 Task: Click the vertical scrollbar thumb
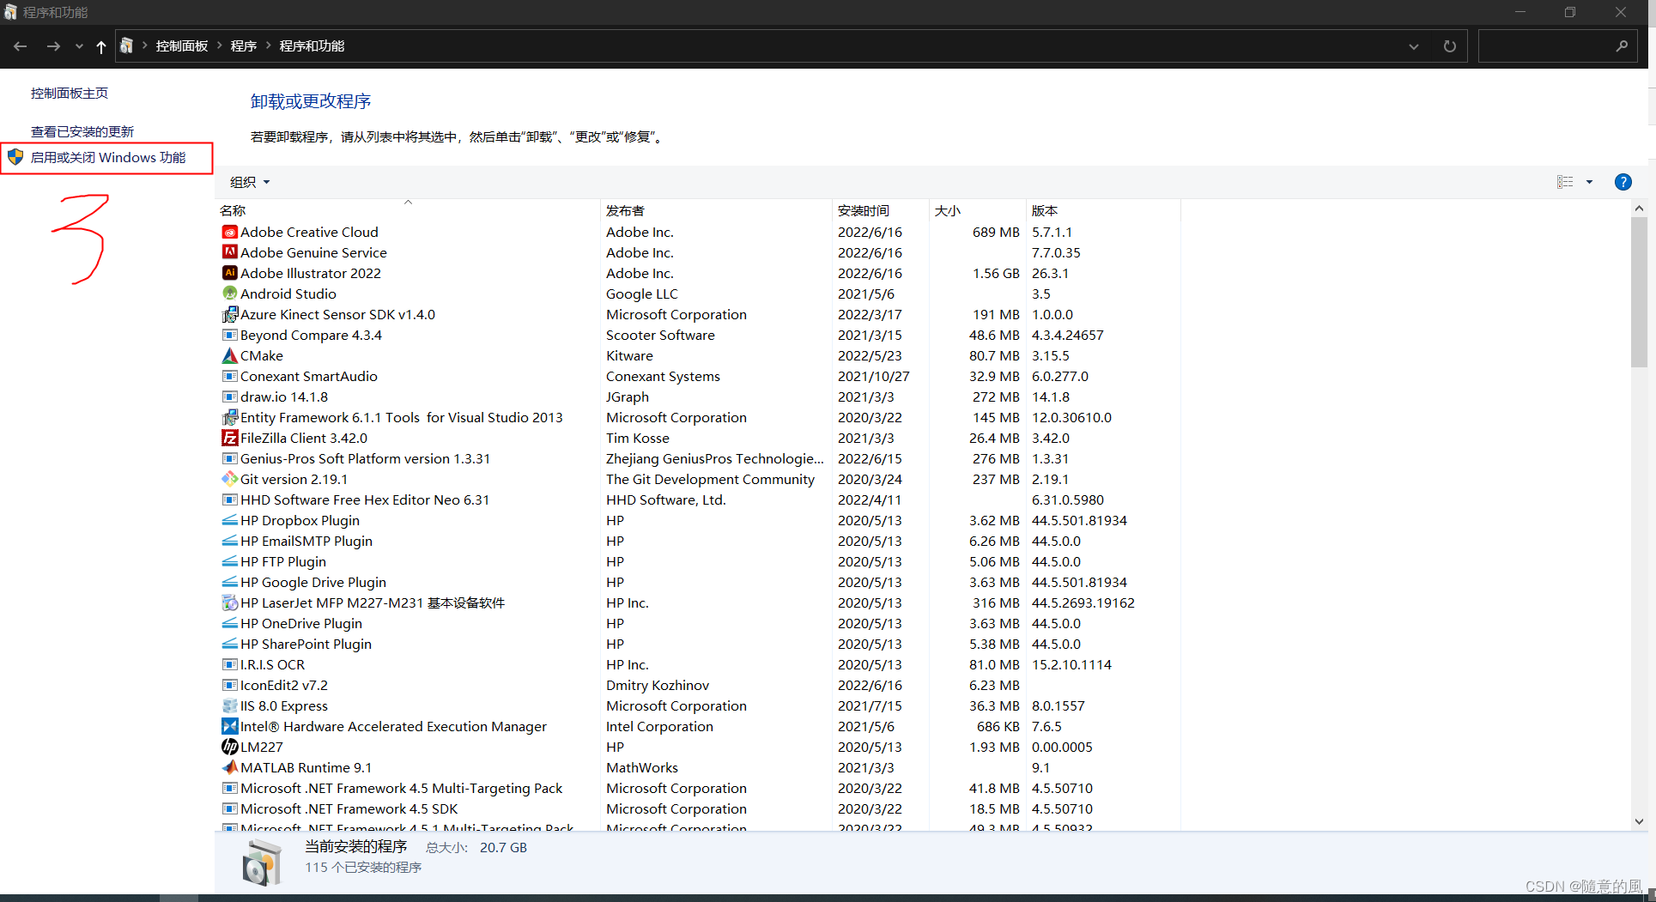[1639, 292]
